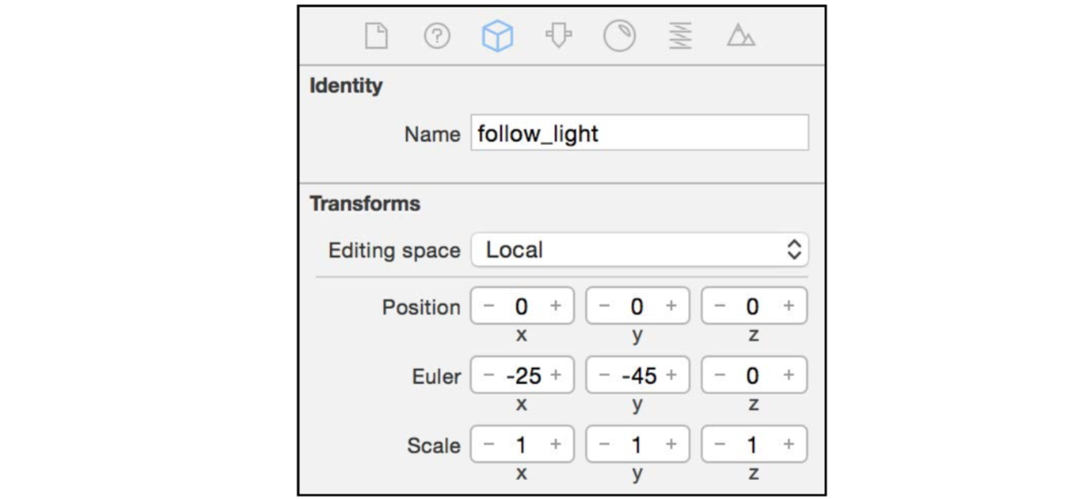The width and height of the screenshot is (1071, 499).
Task: Increase the Scale x value
Action: point(555,445)
